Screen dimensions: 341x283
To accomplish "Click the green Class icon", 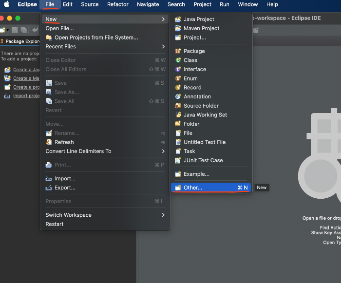I will click(x=178, y=60).
